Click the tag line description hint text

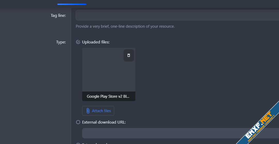[125, 26]
